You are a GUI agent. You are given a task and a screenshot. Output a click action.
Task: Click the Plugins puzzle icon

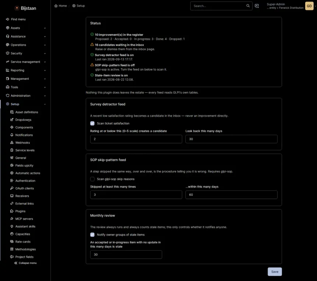pyautogui.click(x=12, y=211)
